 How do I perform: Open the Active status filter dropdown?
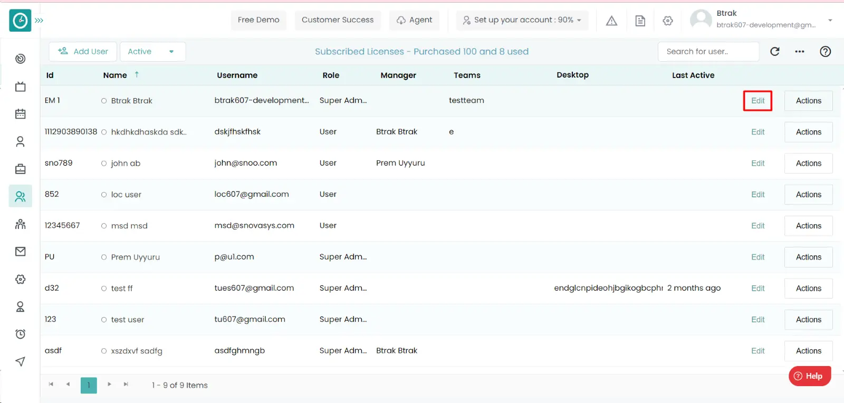pos(152,51)
